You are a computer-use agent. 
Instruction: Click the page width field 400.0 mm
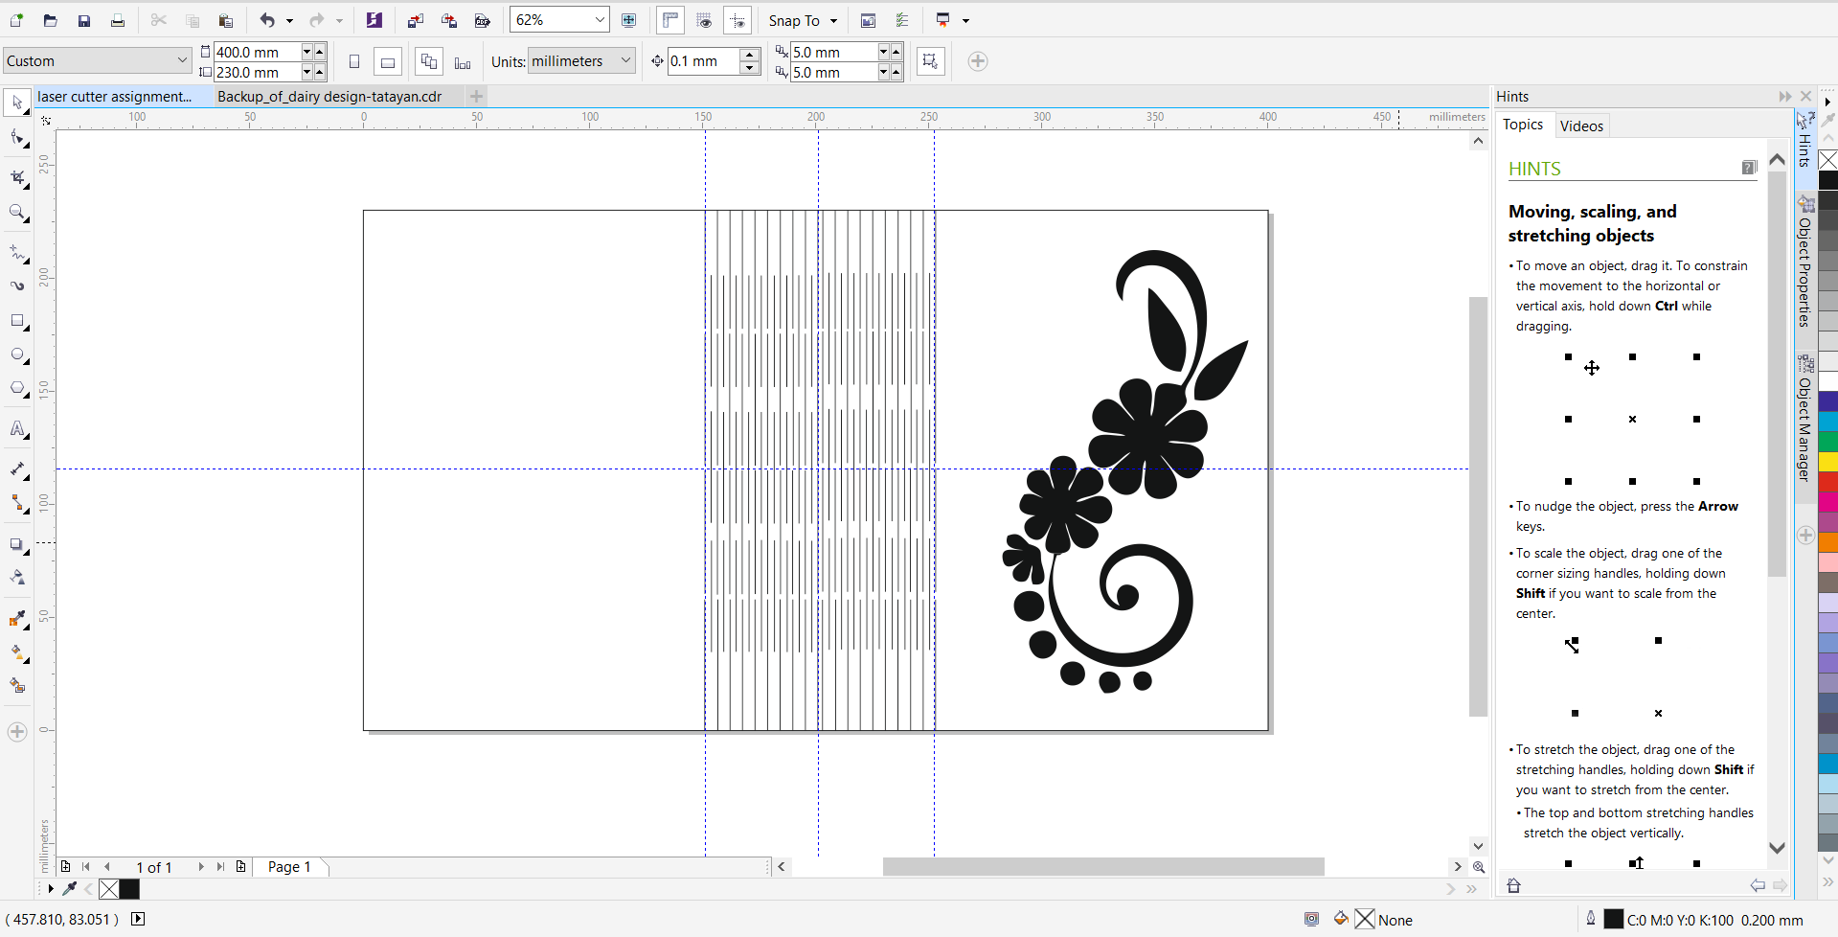257,52
